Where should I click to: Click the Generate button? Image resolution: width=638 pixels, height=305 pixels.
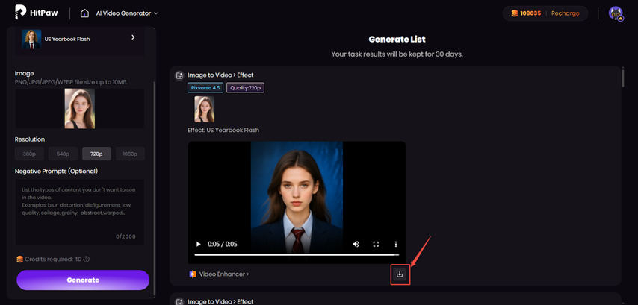click(83, 280)
